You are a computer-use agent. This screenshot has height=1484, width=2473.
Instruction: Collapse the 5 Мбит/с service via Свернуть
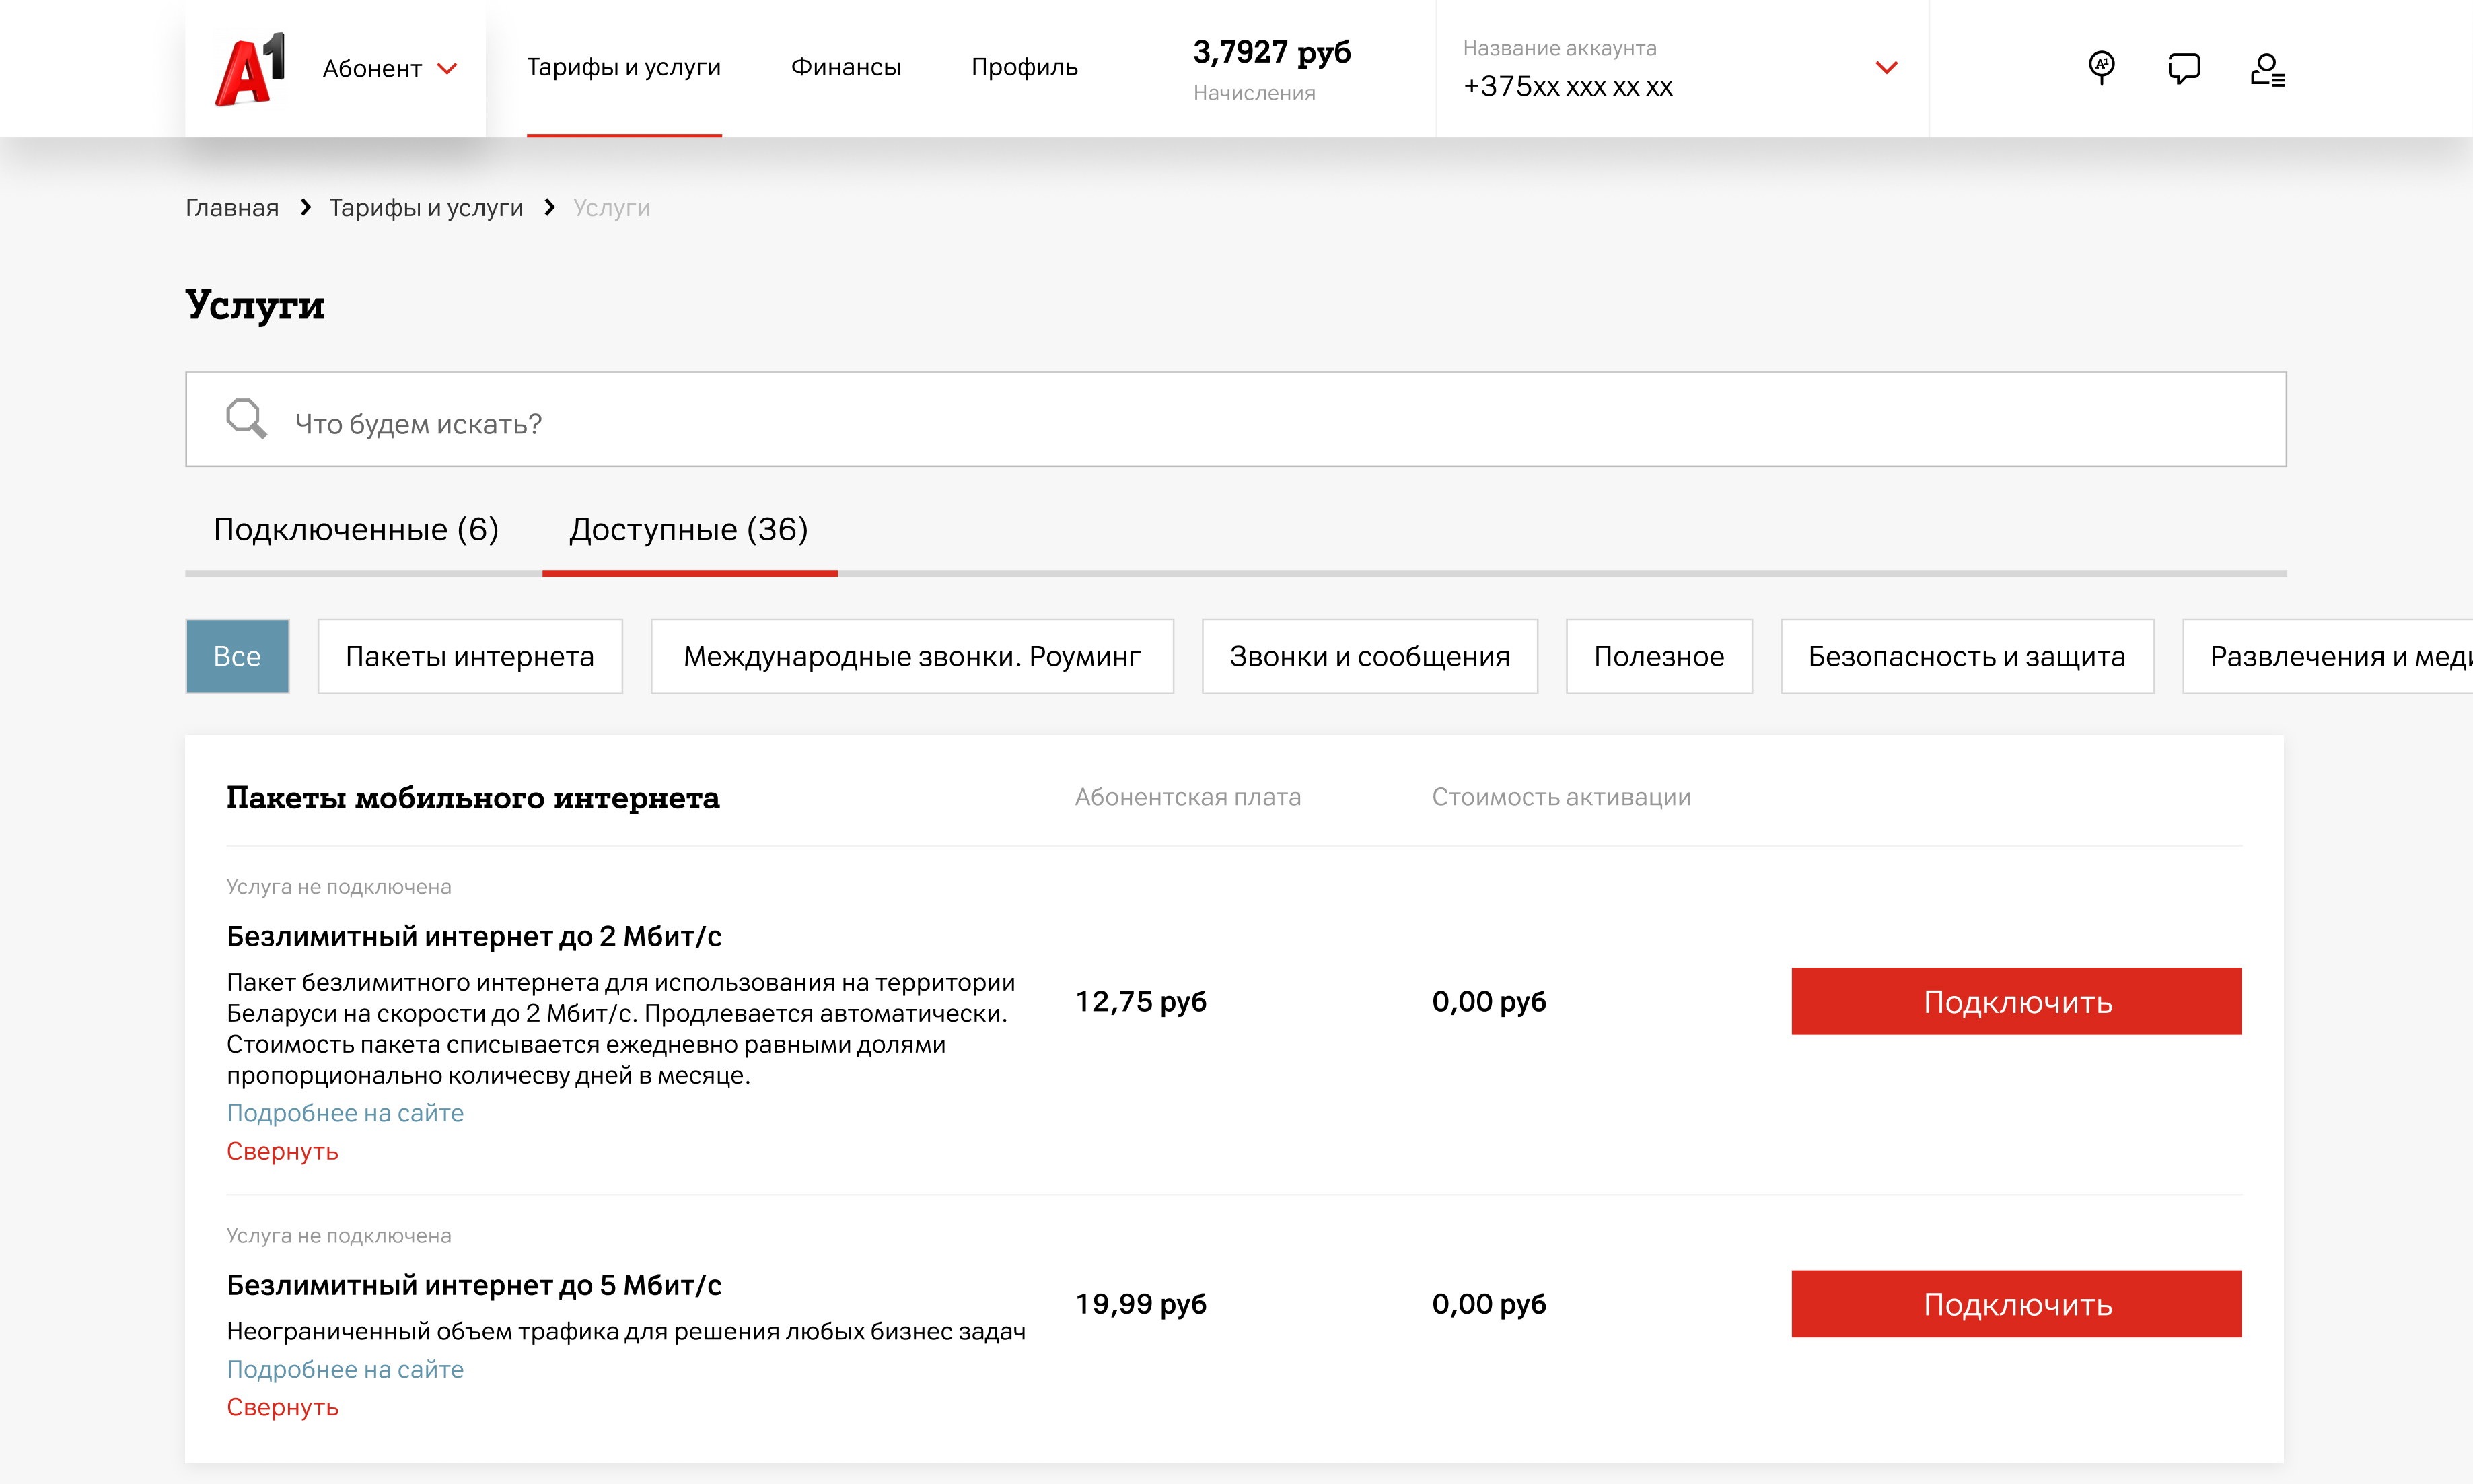pos(282,1407)
